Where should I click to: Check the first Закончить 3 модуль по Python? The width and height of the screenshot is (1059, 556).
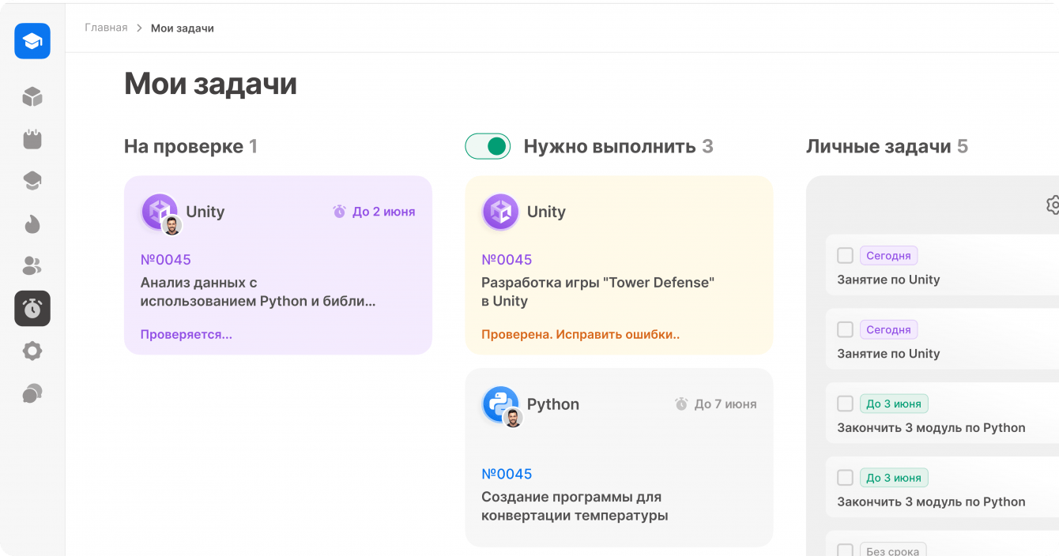pos(845,404)
